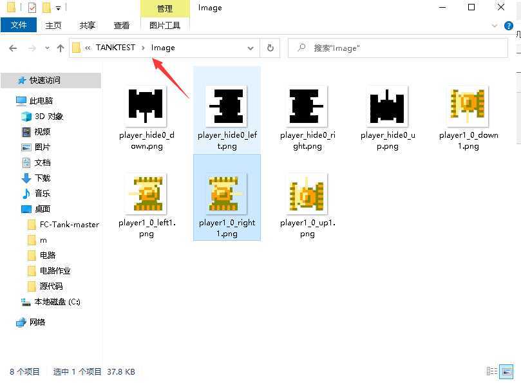Click New Folder icon in quick access toolbar

pos(46,7)
